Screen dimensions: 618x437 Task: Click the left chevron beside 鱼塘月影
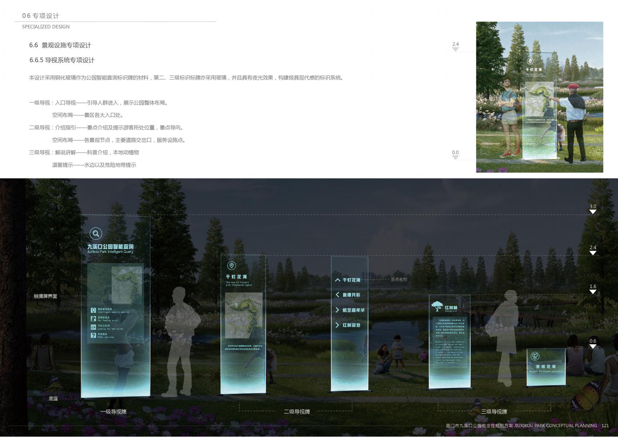pos(337,295)
